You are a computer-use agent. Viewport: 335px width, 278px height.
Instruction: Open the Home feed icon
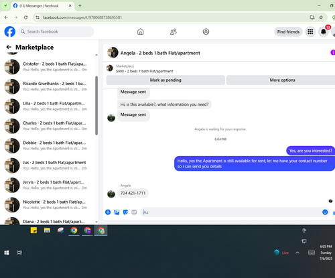pyautogui.click(x=140, y=31)
